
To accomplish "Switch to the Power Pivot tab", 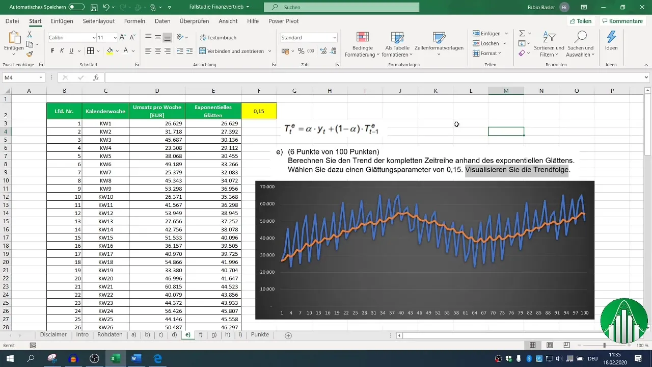I will pyautogui.click(x=284, y=21).
